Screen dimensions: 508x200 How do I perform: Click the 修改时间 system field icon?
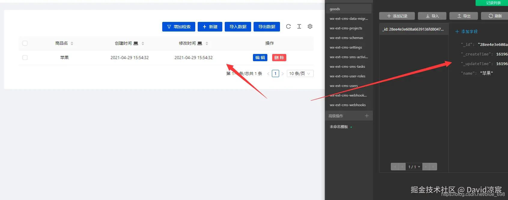200,43
